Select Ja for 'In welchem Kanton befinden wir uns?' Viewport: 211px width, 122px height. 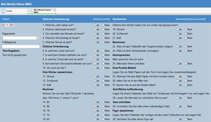coord(95,55)
